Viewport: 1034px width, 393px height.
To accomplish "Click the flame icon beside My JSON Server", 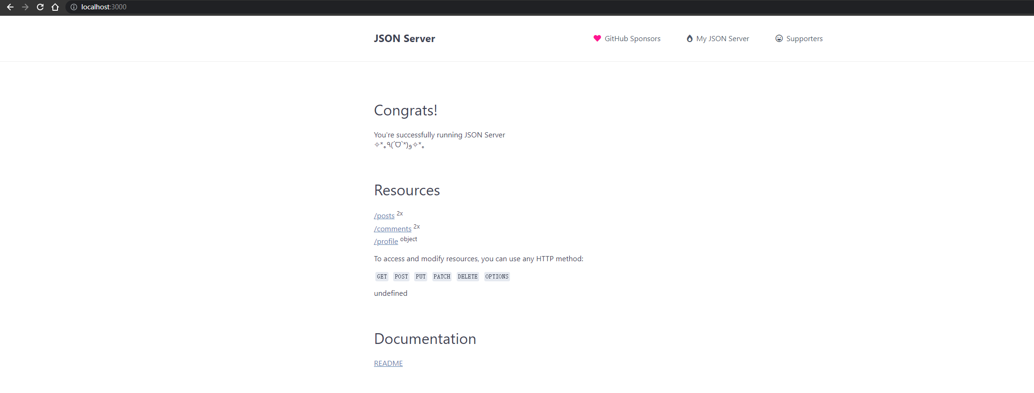I will 689,38.
